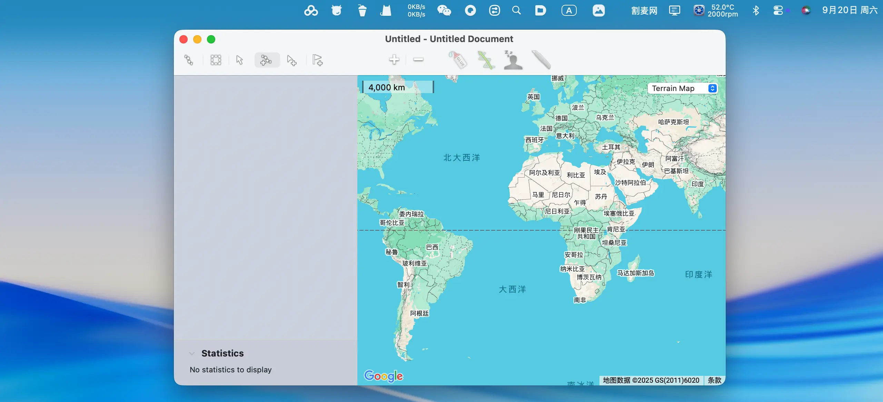Collapse the Statistics section chevron
Image resolution: width=883 pixels, height=402 pixels.
coord(192,353)
